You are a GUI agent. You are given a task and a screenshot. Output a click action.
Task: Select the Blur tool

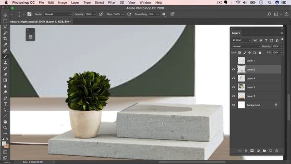pos(5,86)
